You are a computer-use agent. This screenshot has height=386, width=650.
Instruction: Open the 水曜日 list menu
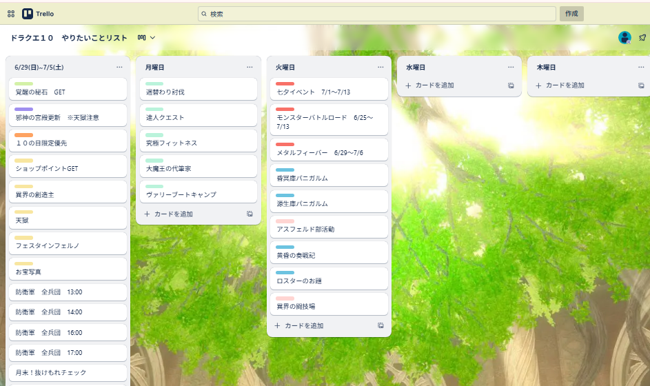point(511,67)
